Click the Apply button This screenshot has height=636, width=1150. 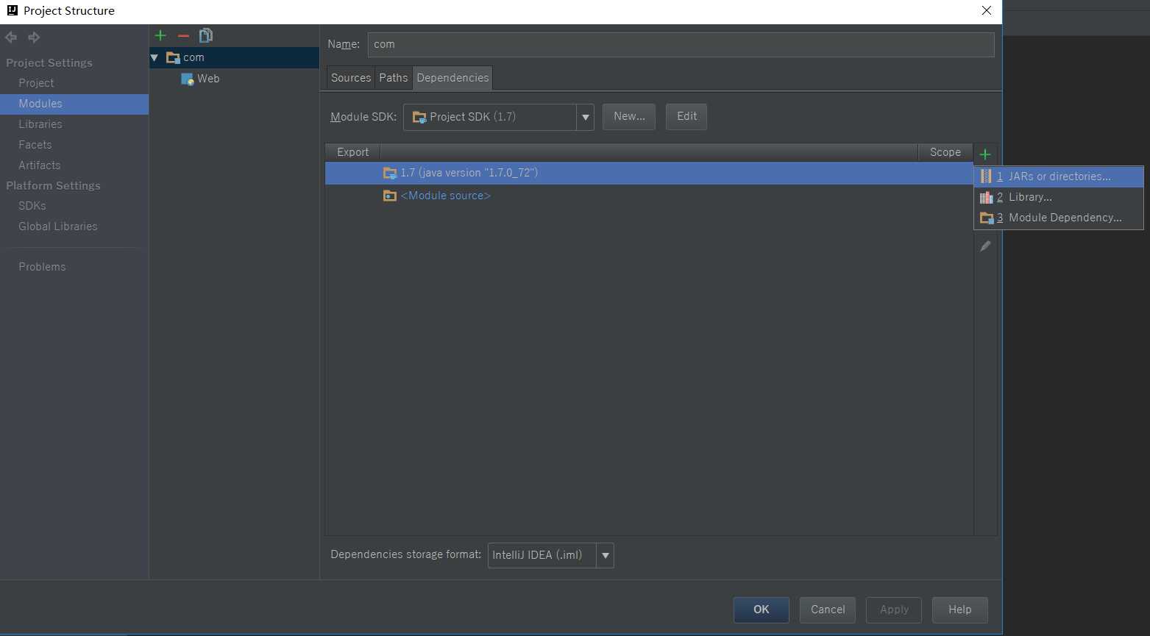coord(894,610)
